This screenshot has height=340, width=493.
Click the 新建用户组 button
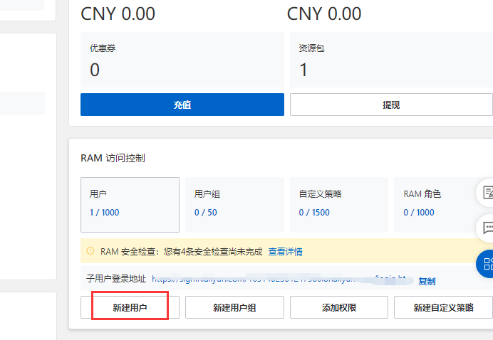[234, 307]
